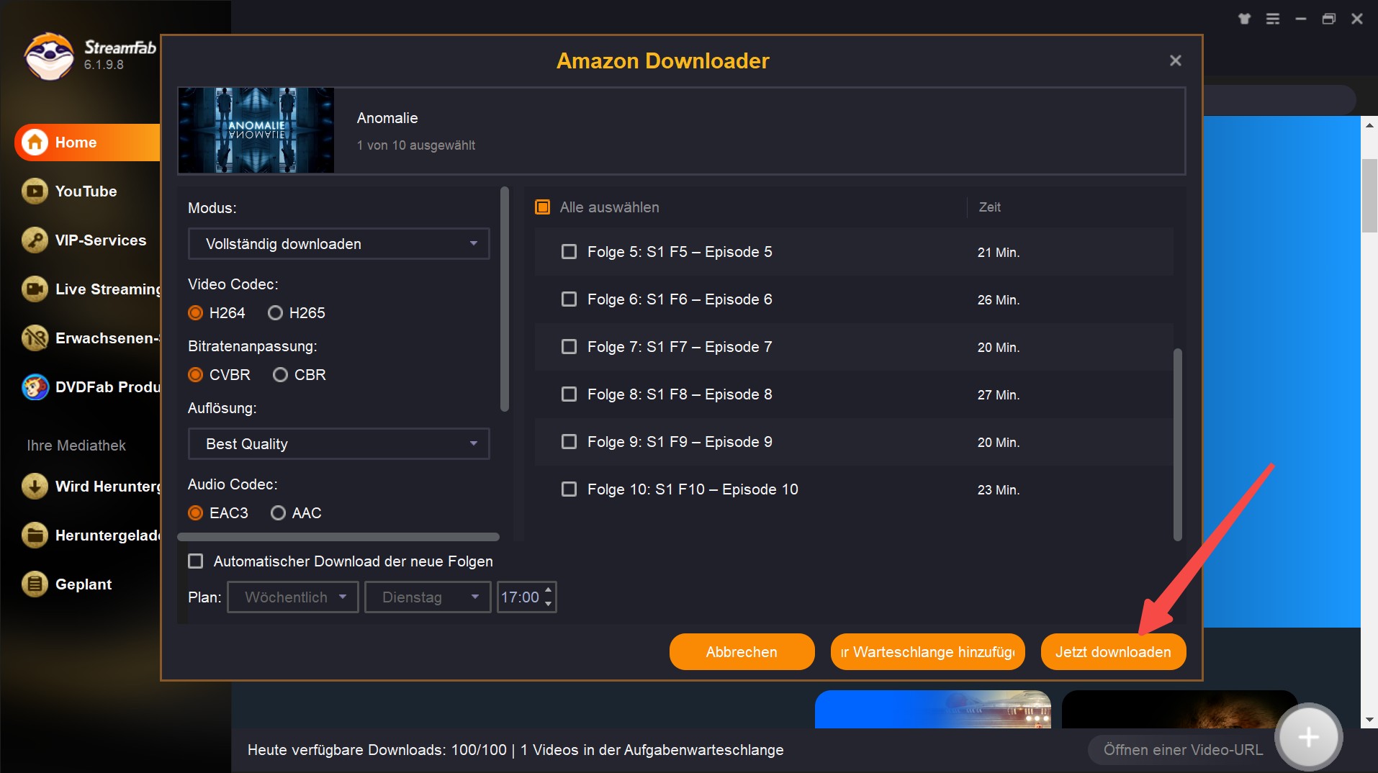Click the settings panel horizontal scrollbar
The image size is (1378, 773).
(338, 537)
